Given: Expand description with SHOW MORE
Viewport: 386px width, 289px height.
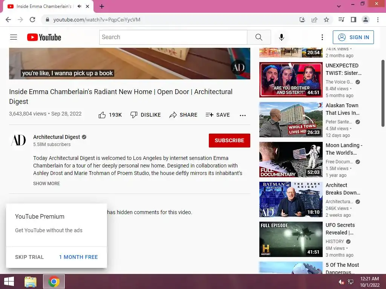Looking at the screenshot, I should (46, 183).
